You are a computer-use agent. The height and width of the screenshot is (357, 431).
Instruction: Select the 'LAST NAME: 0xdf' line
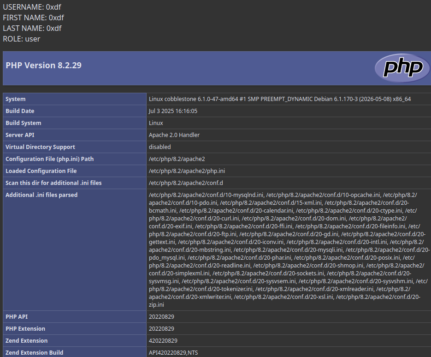coord(32,28)
